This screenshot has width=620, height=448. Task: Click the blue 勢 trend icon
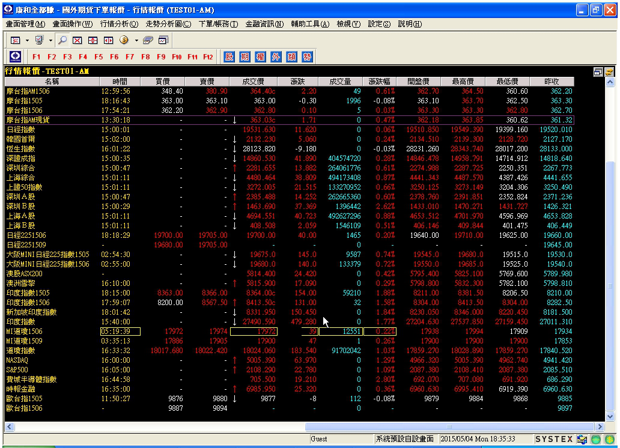coord(307,56)
